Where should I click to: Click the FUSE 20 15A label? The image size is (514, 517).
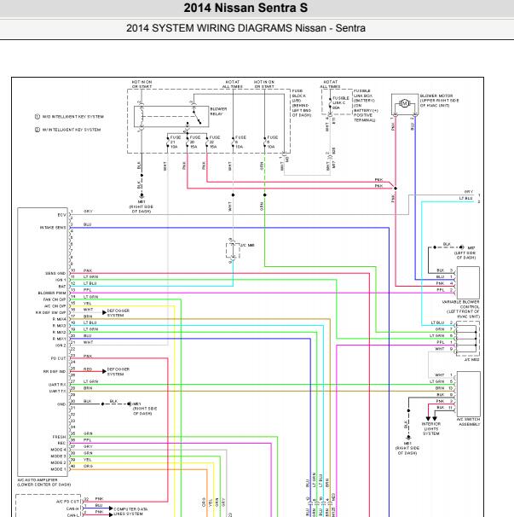point(194,142)
